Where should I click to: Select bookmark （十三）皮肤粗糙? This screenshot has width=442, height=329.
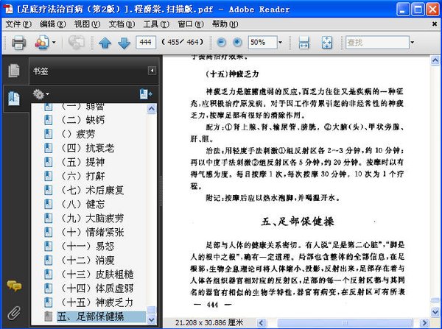click(97, 275)
